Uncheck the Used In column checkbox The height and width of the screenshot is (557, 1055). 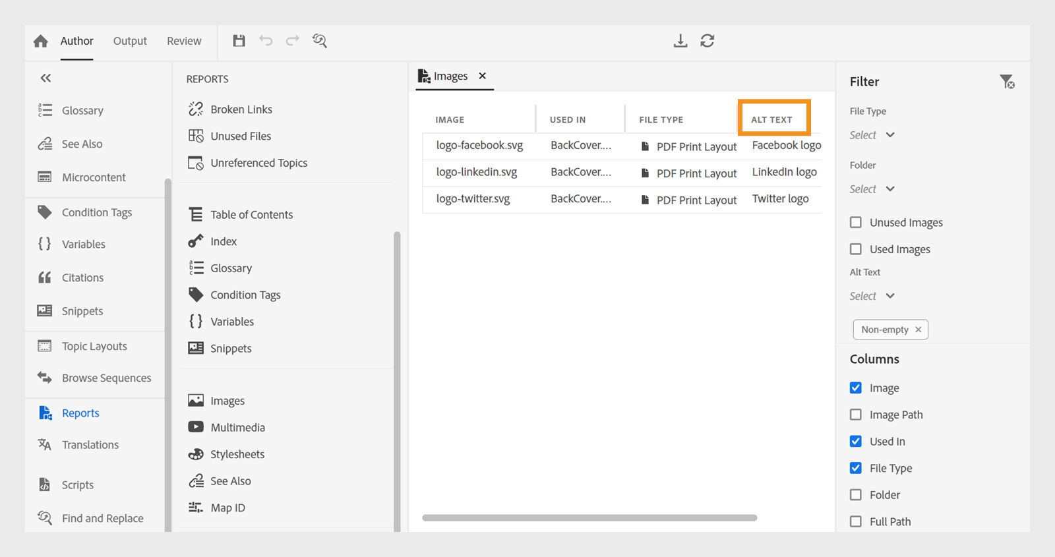click(856, 441)
